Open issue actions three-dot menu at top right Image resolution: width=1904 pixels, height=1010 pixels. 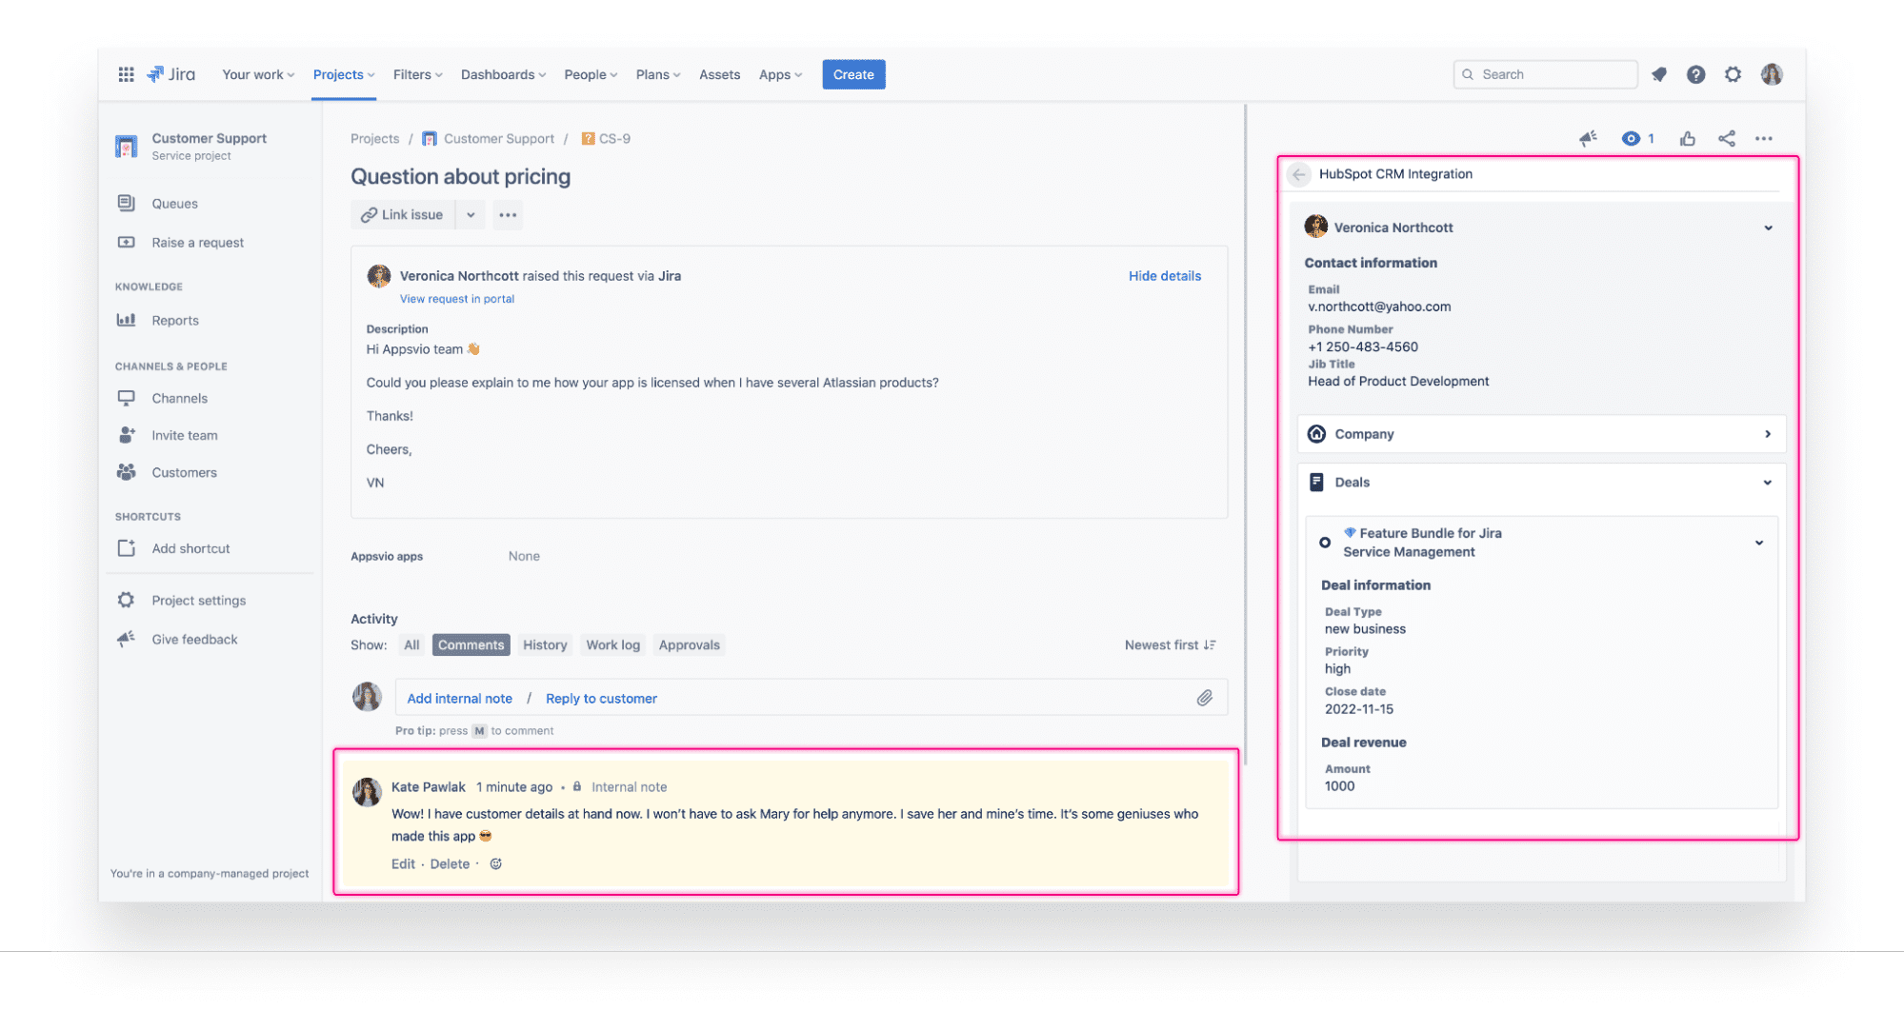(x=1764, y=139)
